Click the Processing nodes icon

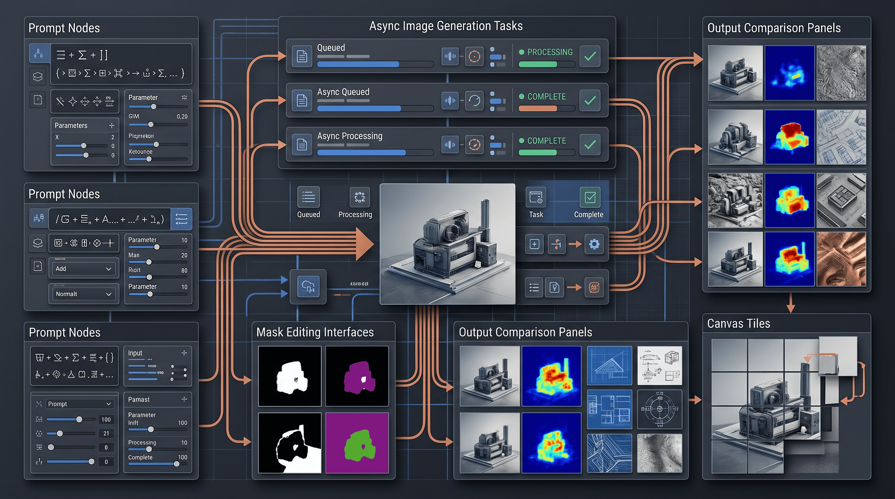360,197
